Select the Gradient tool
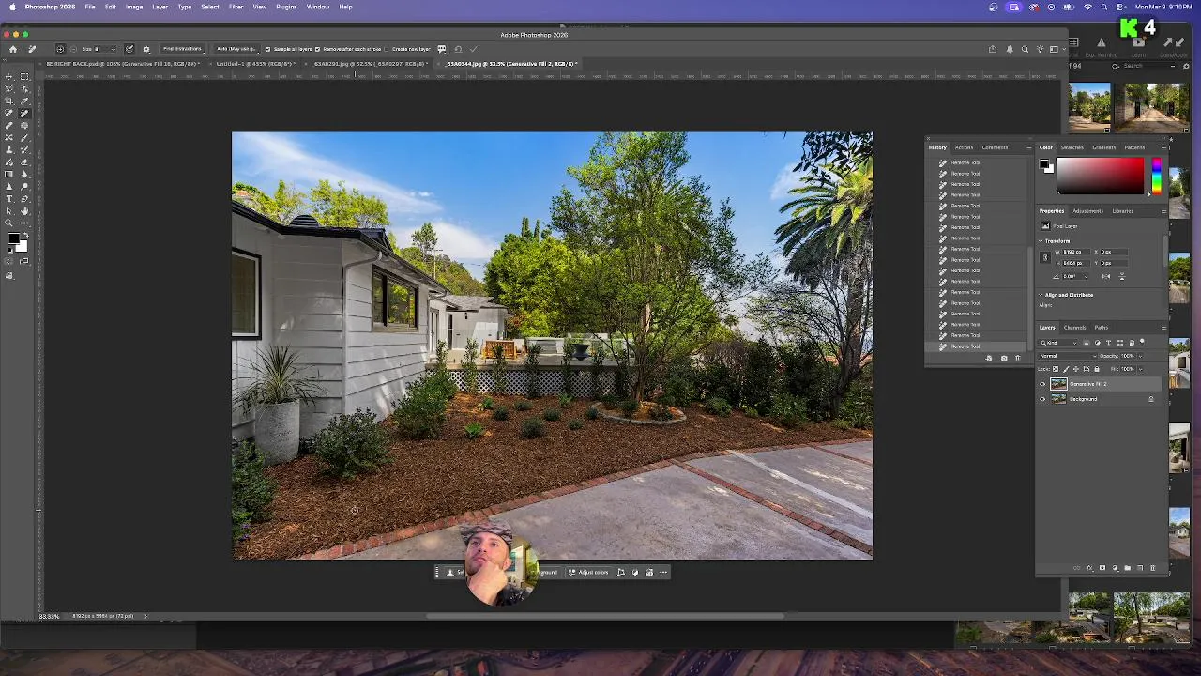1201x676 pixels. [9, 174]
